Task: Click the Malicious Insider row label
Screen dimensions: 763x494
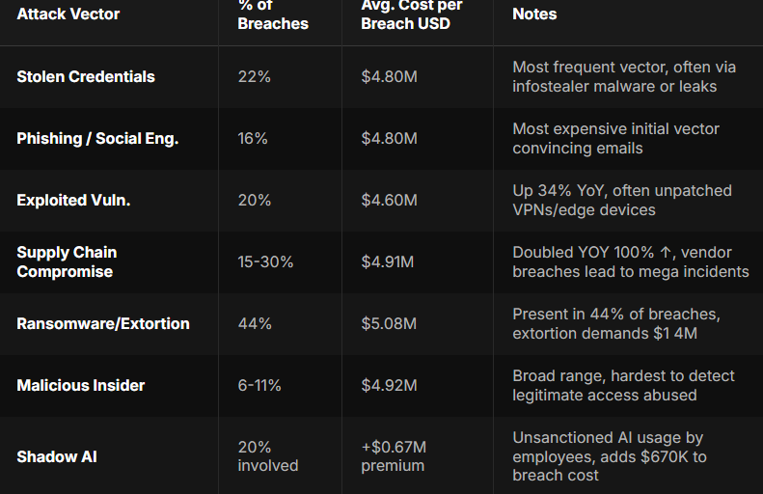Action: (81, 385)
